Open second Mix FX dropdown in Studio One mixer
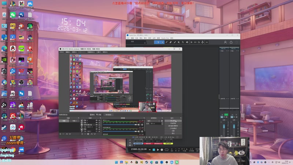Screen dimensions: 293x165 (238, 48)
